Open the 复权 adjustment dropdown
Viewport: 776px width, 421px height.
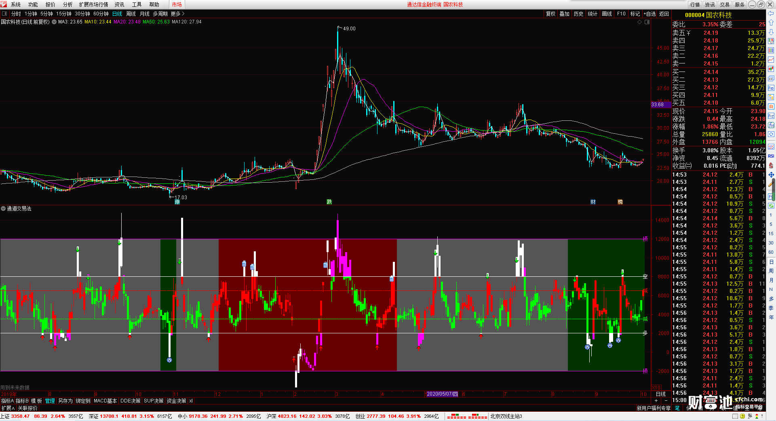[551, 14]
